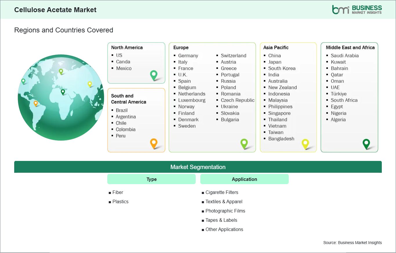Click the orange pin in South America card

(x=154, y=143)
